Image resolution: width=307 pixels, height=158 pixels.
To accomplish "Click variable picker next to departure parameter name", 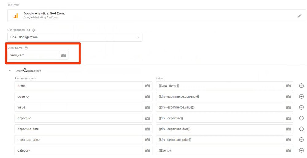I will click(x=147, y=118).
